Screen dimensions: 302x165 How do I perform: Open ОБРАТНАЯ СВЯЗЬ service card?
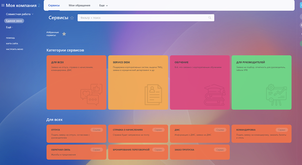(76, 152)
